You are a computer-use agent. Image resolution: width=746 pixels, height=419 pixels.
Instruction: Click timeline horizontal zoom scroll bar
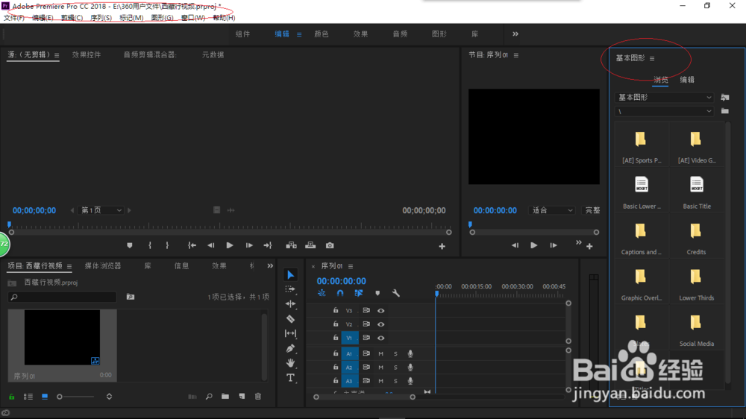(364, 397)
